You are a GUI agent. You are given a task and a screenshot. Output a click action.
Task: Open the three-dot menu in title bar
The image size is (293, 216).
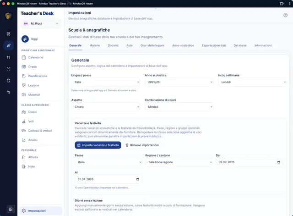pyautogui.click(x=290, y=4)
